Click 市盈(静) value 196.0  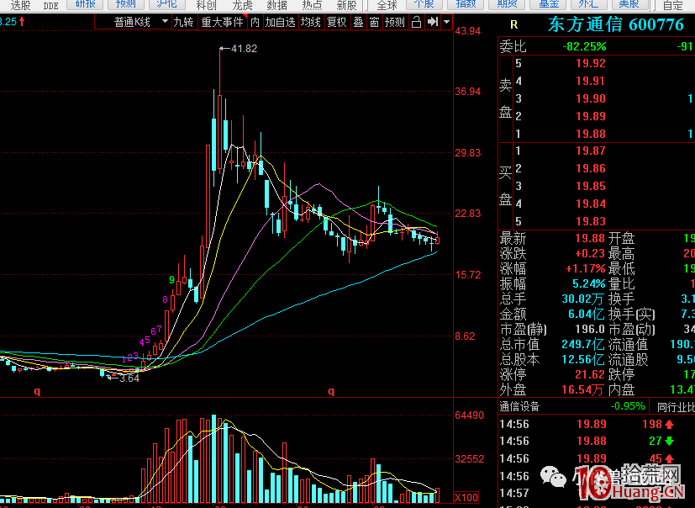pos(591,329)
